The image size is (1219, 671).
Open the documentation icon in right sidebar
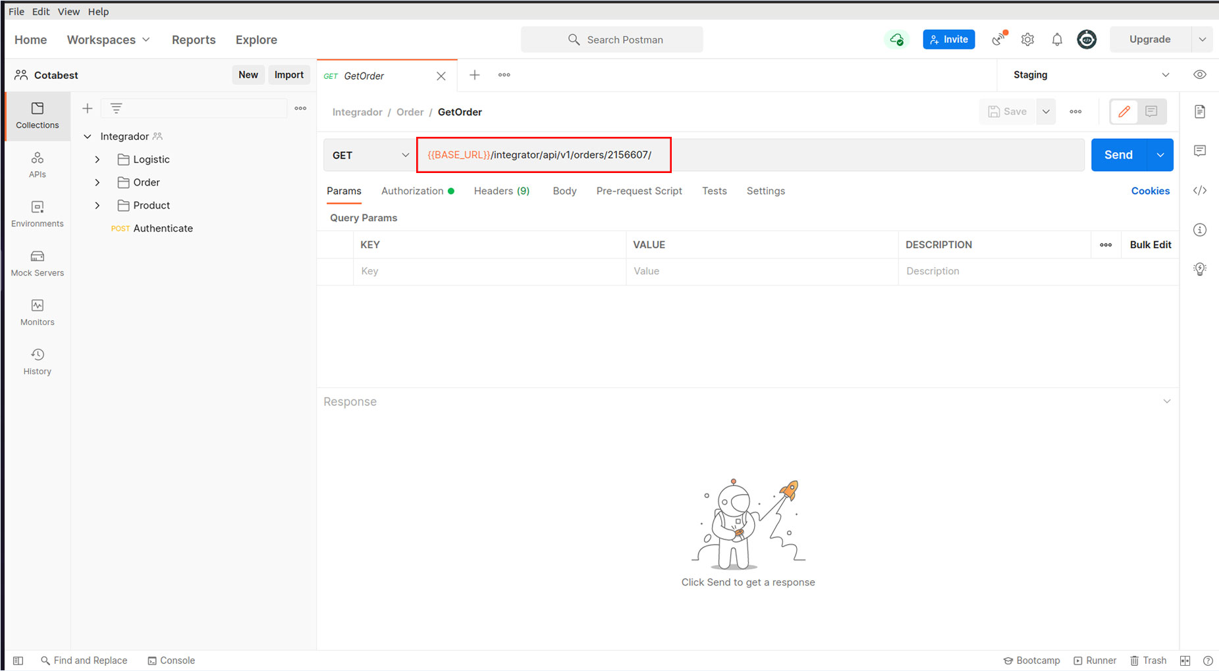click(x=1200, y=111)
